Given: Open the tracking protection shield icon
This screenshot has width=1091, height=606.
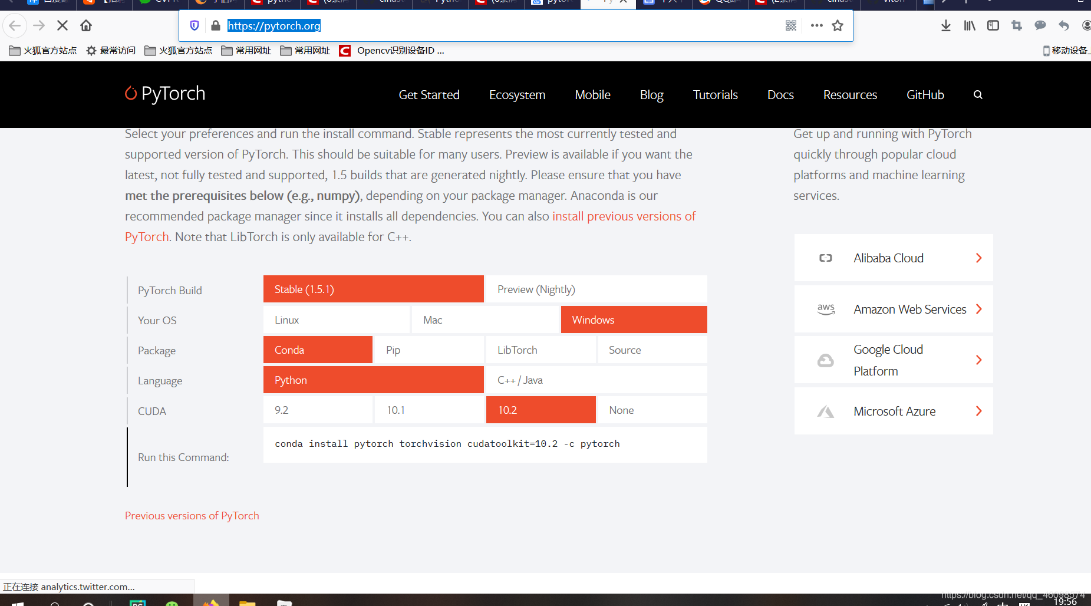Looking at the screenshot, I should [x=195, y=25].
